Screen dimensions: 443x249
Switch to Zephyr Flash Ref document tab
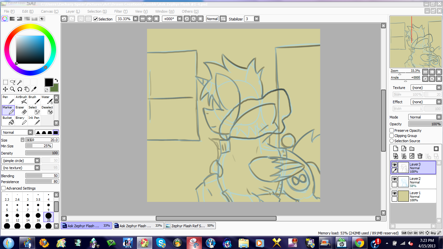pos(190,226)
